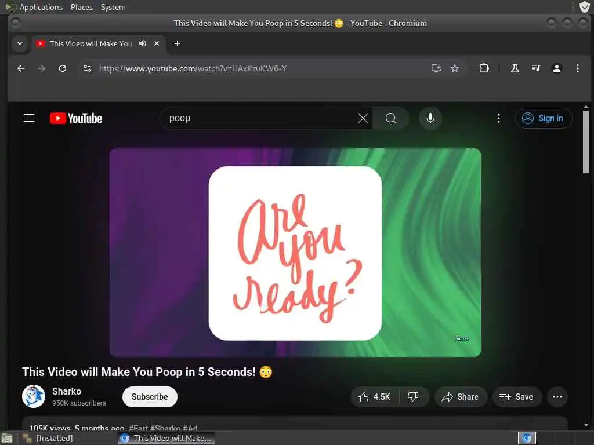Open Sharko channel avatar
The image size is (594, 445).
(x=34, y=396)
